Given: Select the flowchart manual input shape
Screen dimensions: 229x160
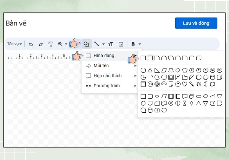Looking at the screenshot, I should point(213,96).
